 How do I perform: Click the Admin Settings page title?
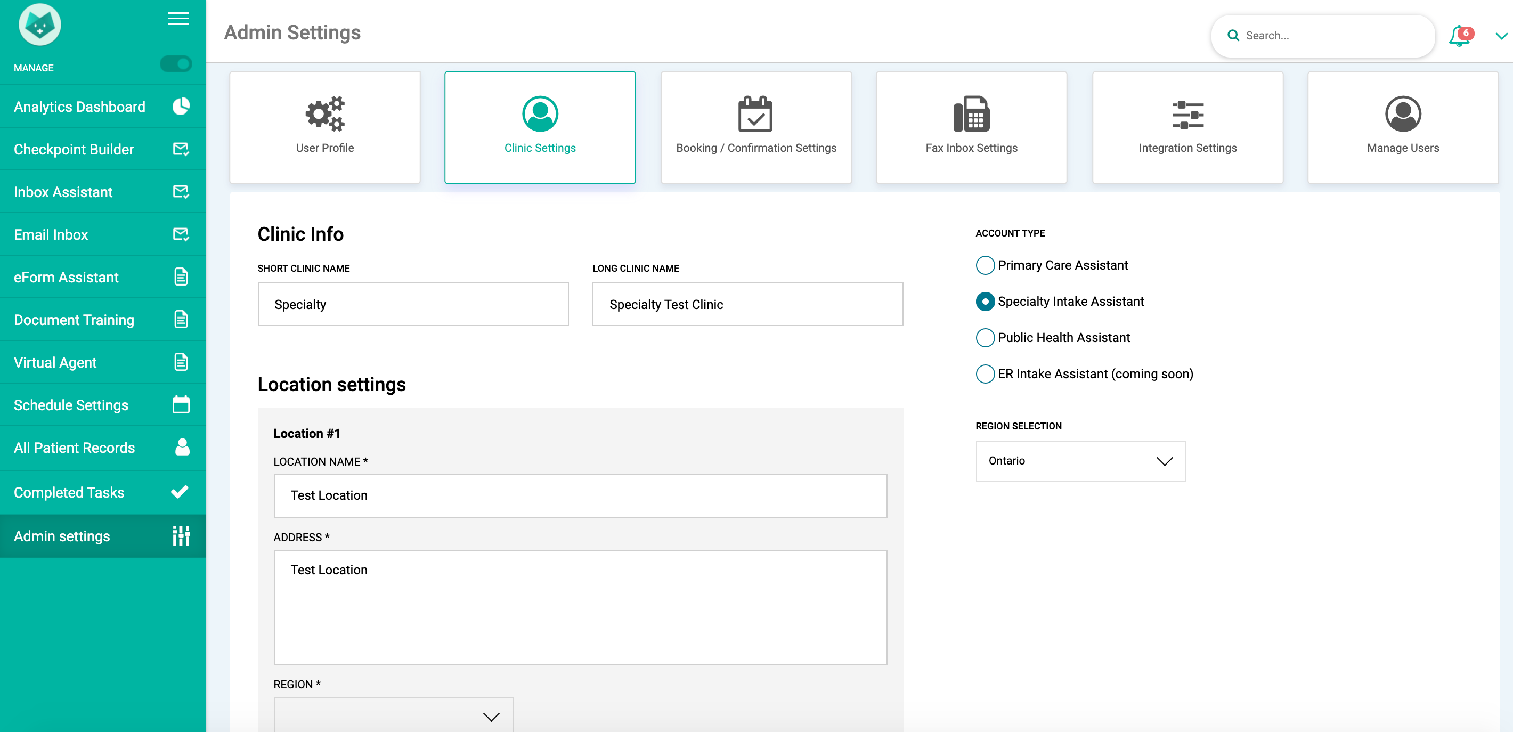292,32
